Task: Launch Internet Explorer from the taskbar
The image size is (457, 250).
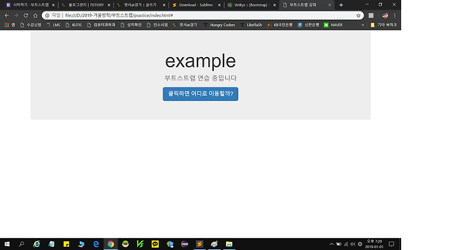Action: (37, 244)
